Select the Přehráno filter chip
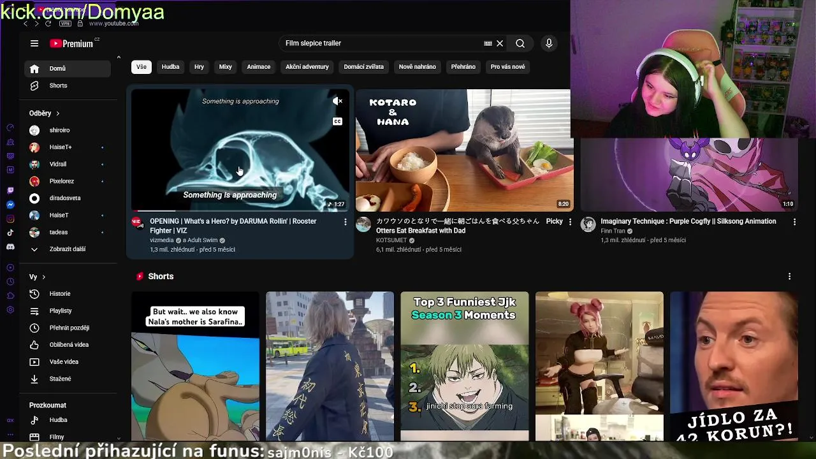Image resolution: width=816 pixels, height=459 pixels. [x=463, y=67]
